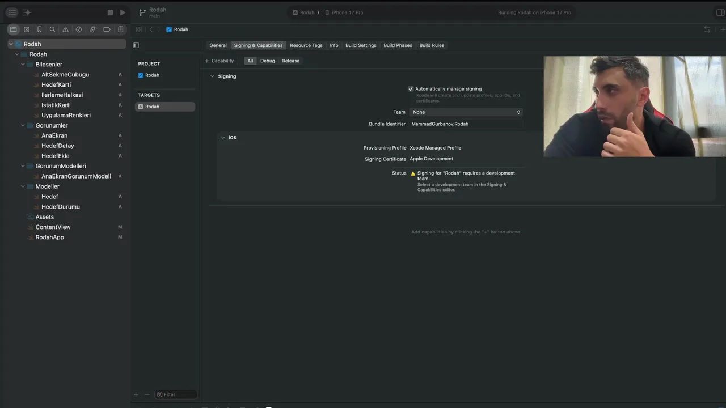The height and width of the screenshot is (408, 726).
Task: Edit the Bundle Identifier field
Action: pyautogui.click(x=466, y=124)
